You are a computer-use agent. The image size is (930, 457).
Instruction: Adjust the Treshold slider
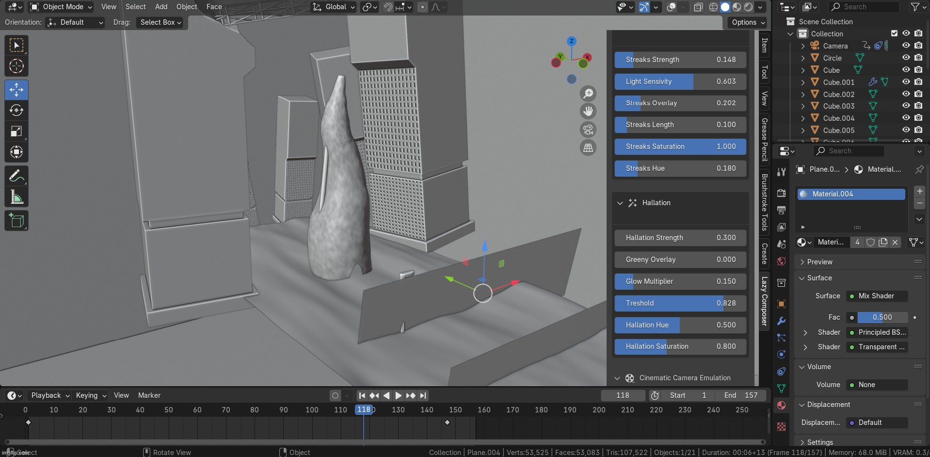(x=680, y=303)
